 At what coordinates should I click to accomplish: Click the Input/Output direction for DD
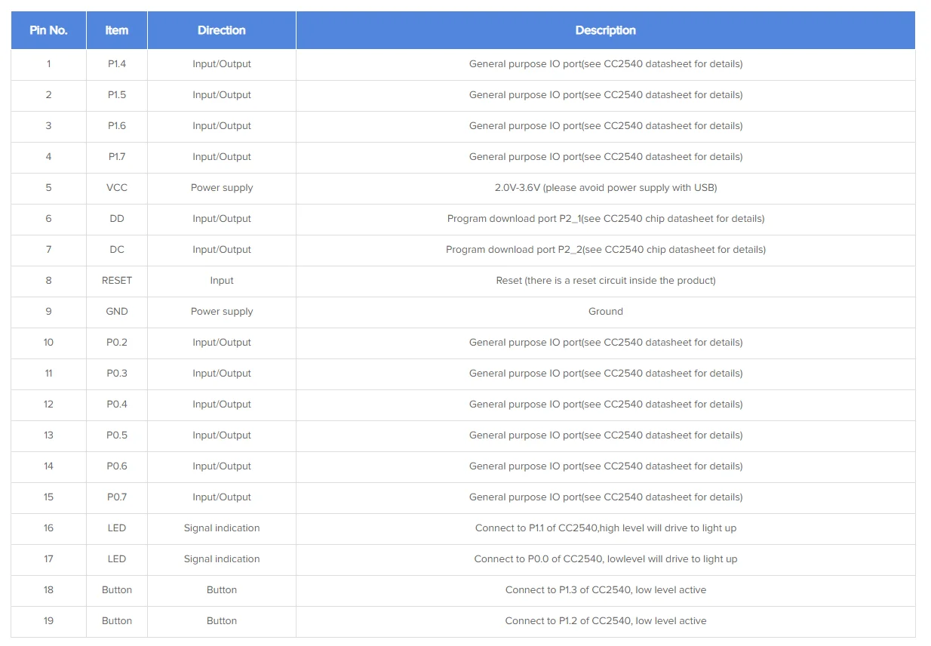(x=222, y=219)
